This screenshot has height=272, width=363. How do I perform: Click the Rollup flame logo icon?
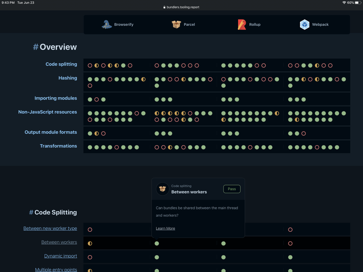241,24
